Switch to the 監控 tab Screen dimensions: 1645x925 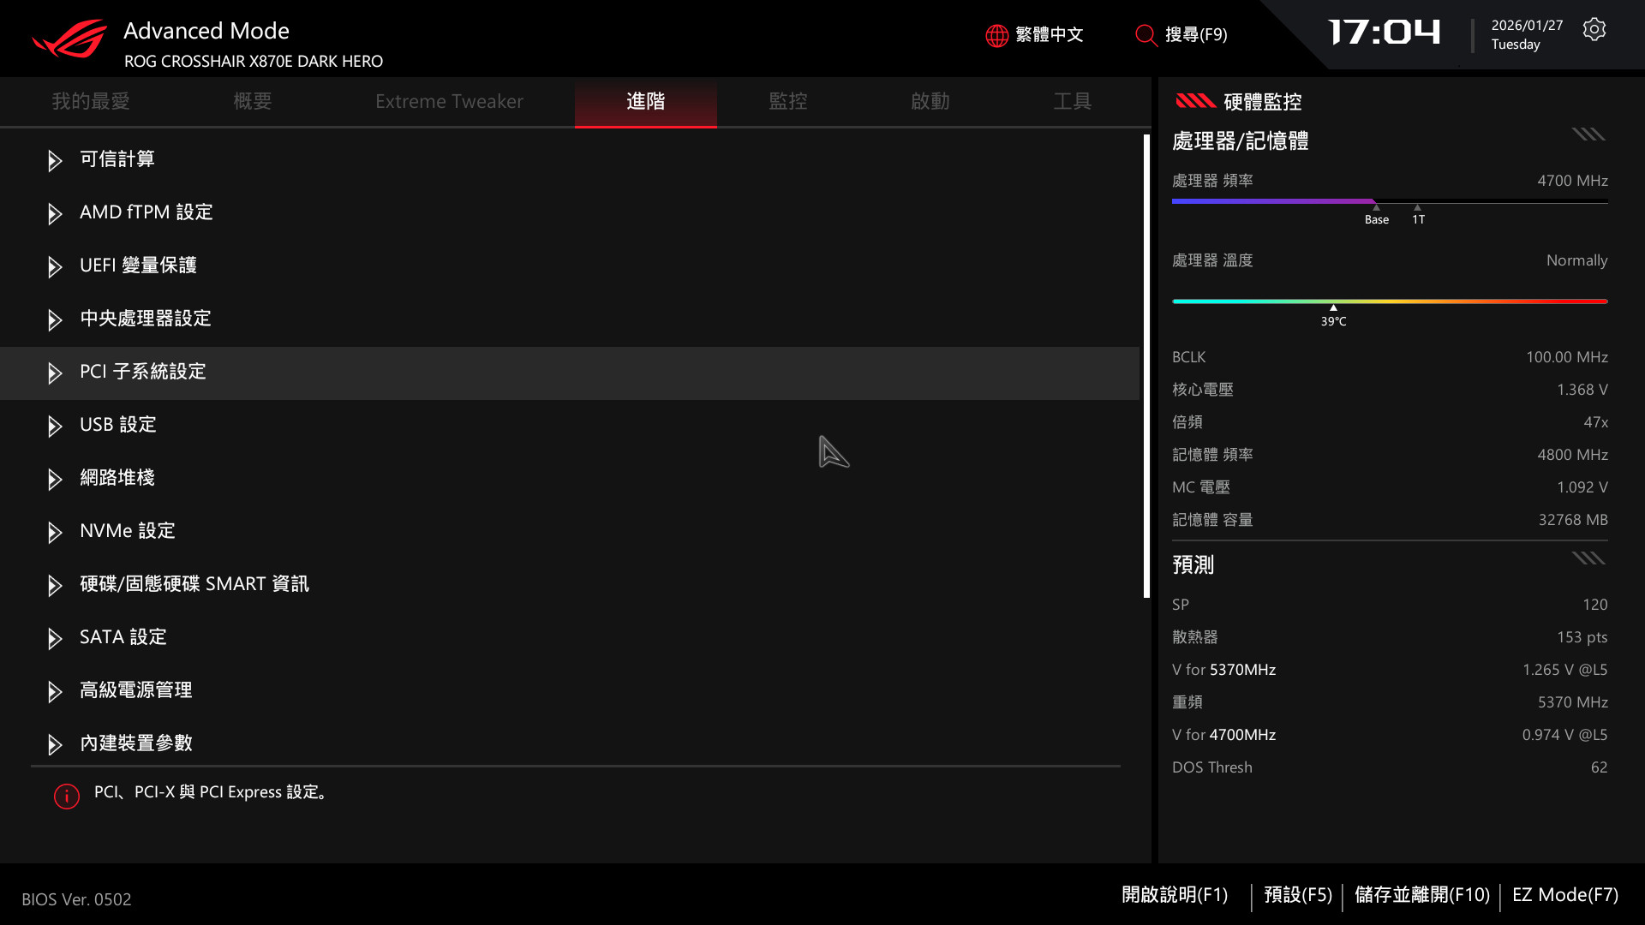pyautogui.click(x=787, y=101)
